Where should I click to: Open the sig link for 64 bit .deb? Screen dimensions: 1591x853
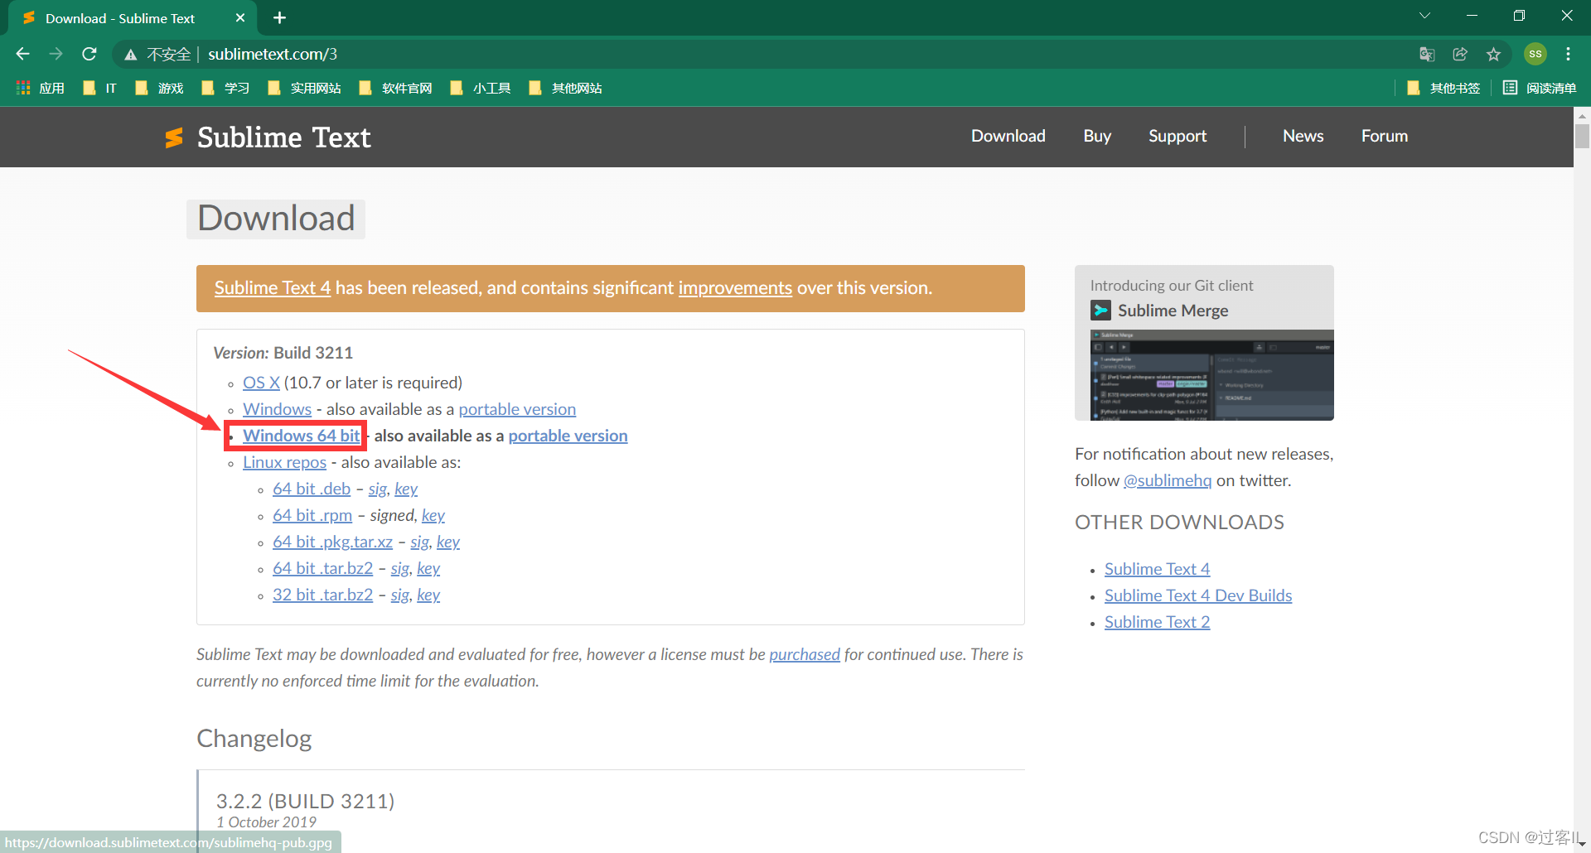(x=378, y=489)
